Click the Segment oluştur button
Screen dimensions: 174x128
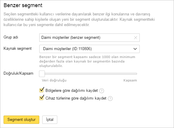click(21, 120)
